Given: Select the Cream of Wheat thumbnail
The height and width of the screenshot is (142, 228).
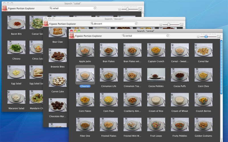Looking at the screenshot, I should 180,100.
